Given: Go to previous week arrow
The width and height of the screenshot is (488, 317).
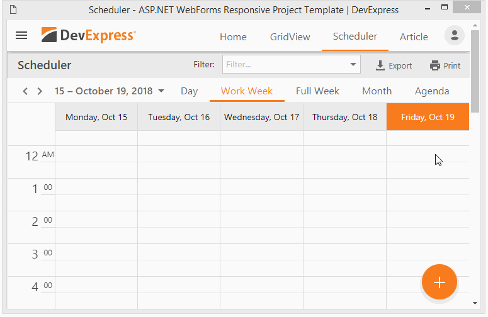Looking at the screenshot, I should (25, 91).
